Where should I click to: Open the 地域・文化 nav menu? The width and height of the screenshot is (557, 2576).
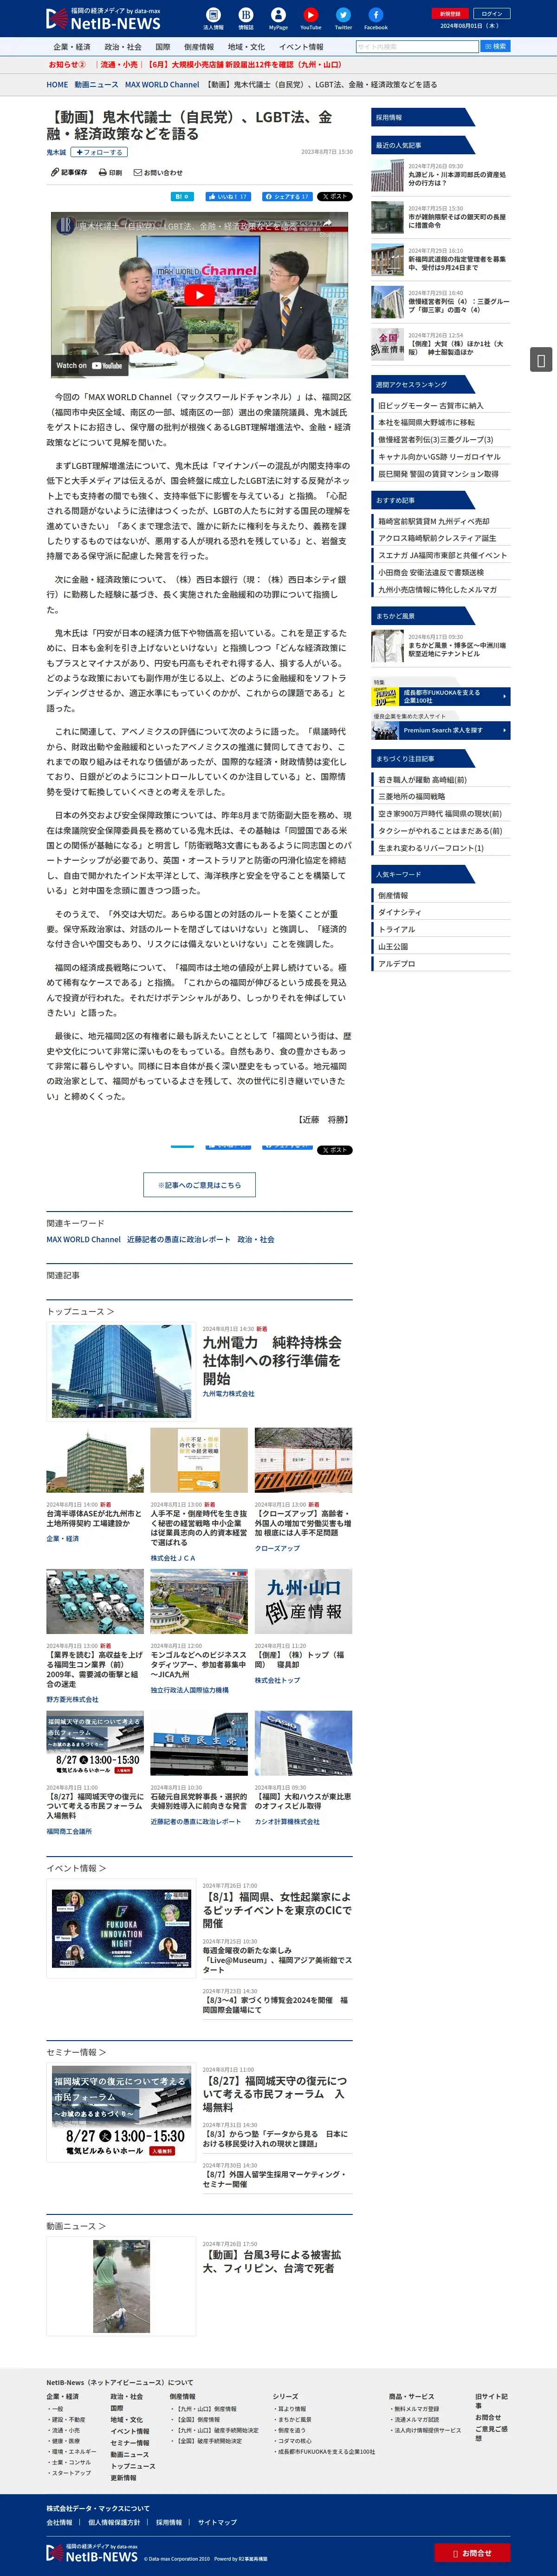point(246,47)
